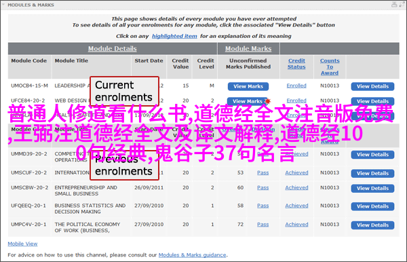This screenshot has height=262, width=407.
Task: Click Achieved status for UMPC4V-20-1
Action: point(296,225)
